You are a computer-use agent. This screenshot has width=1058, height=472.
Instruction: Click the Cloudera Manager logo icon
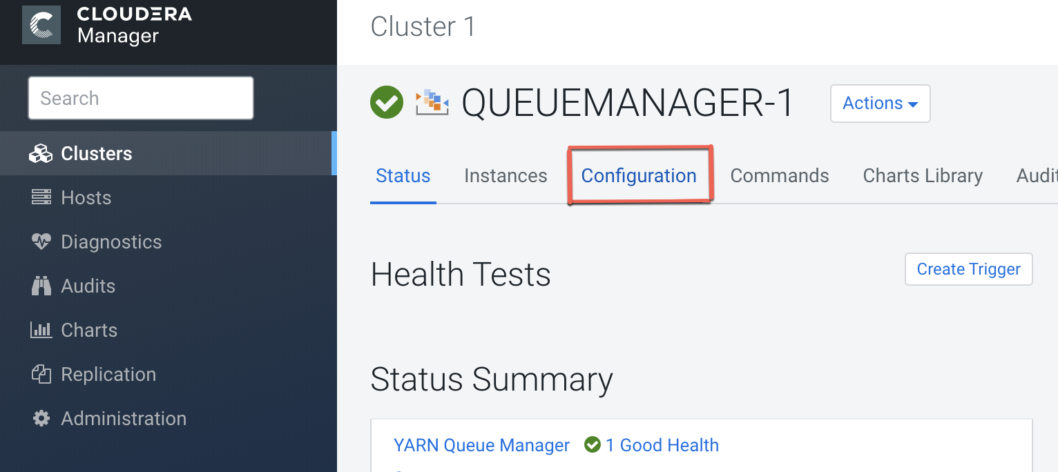(x=41, y=25)
